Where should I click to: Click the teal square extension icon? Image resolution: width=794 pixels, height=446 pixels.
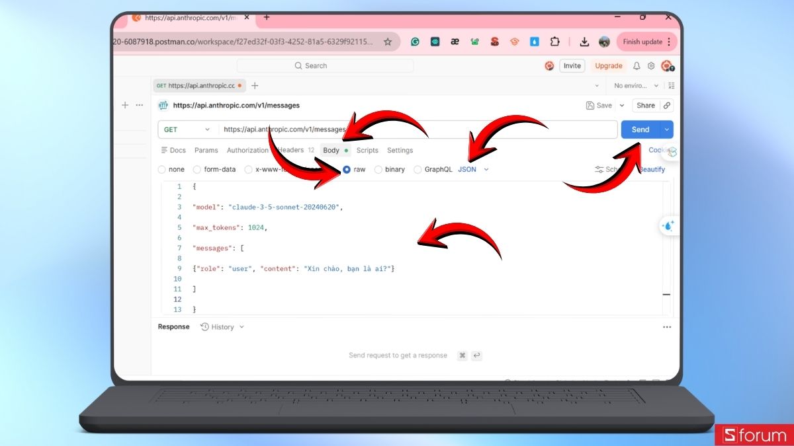coord(435,42)
